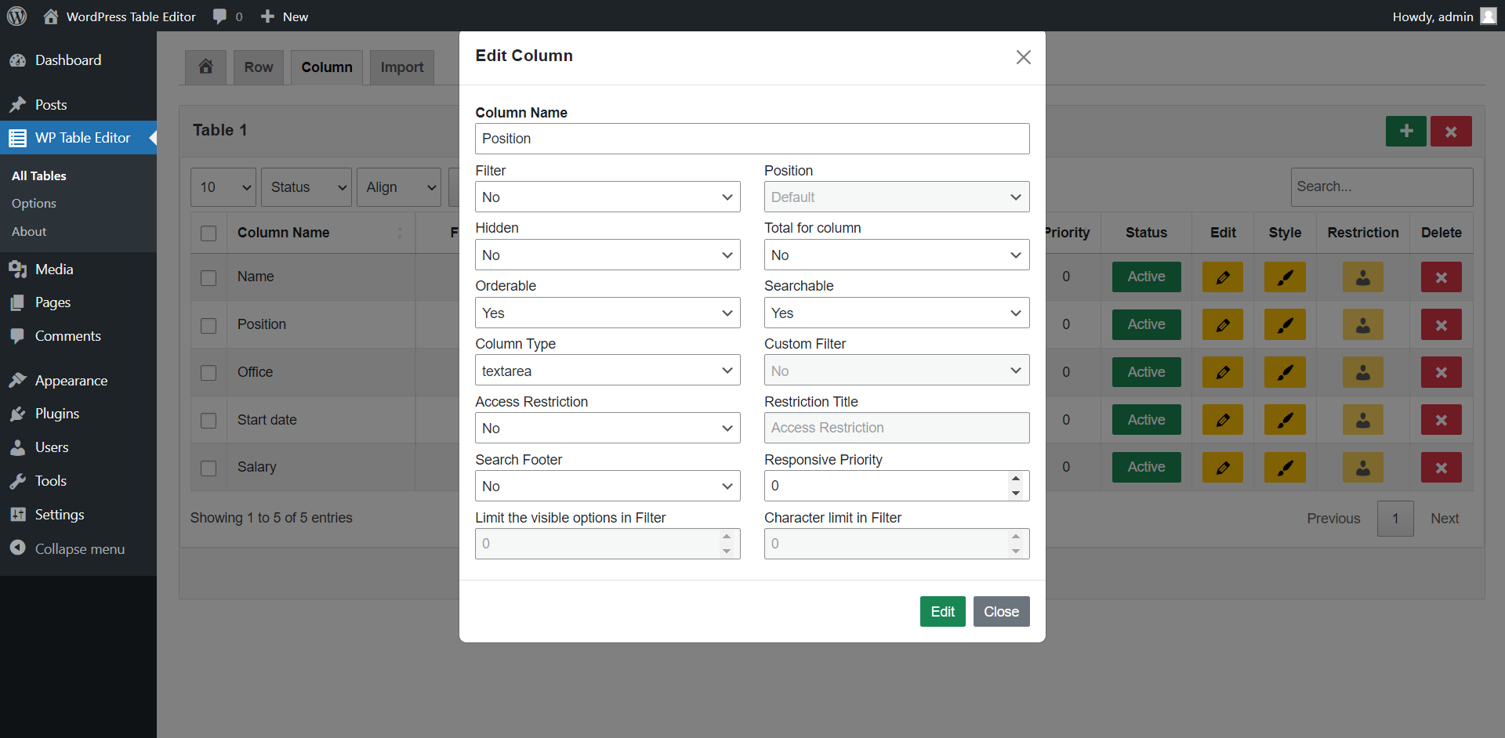Click pencil edit icon for Start date row
Screen dimensions: 1505x738
tap(1223, 420)
